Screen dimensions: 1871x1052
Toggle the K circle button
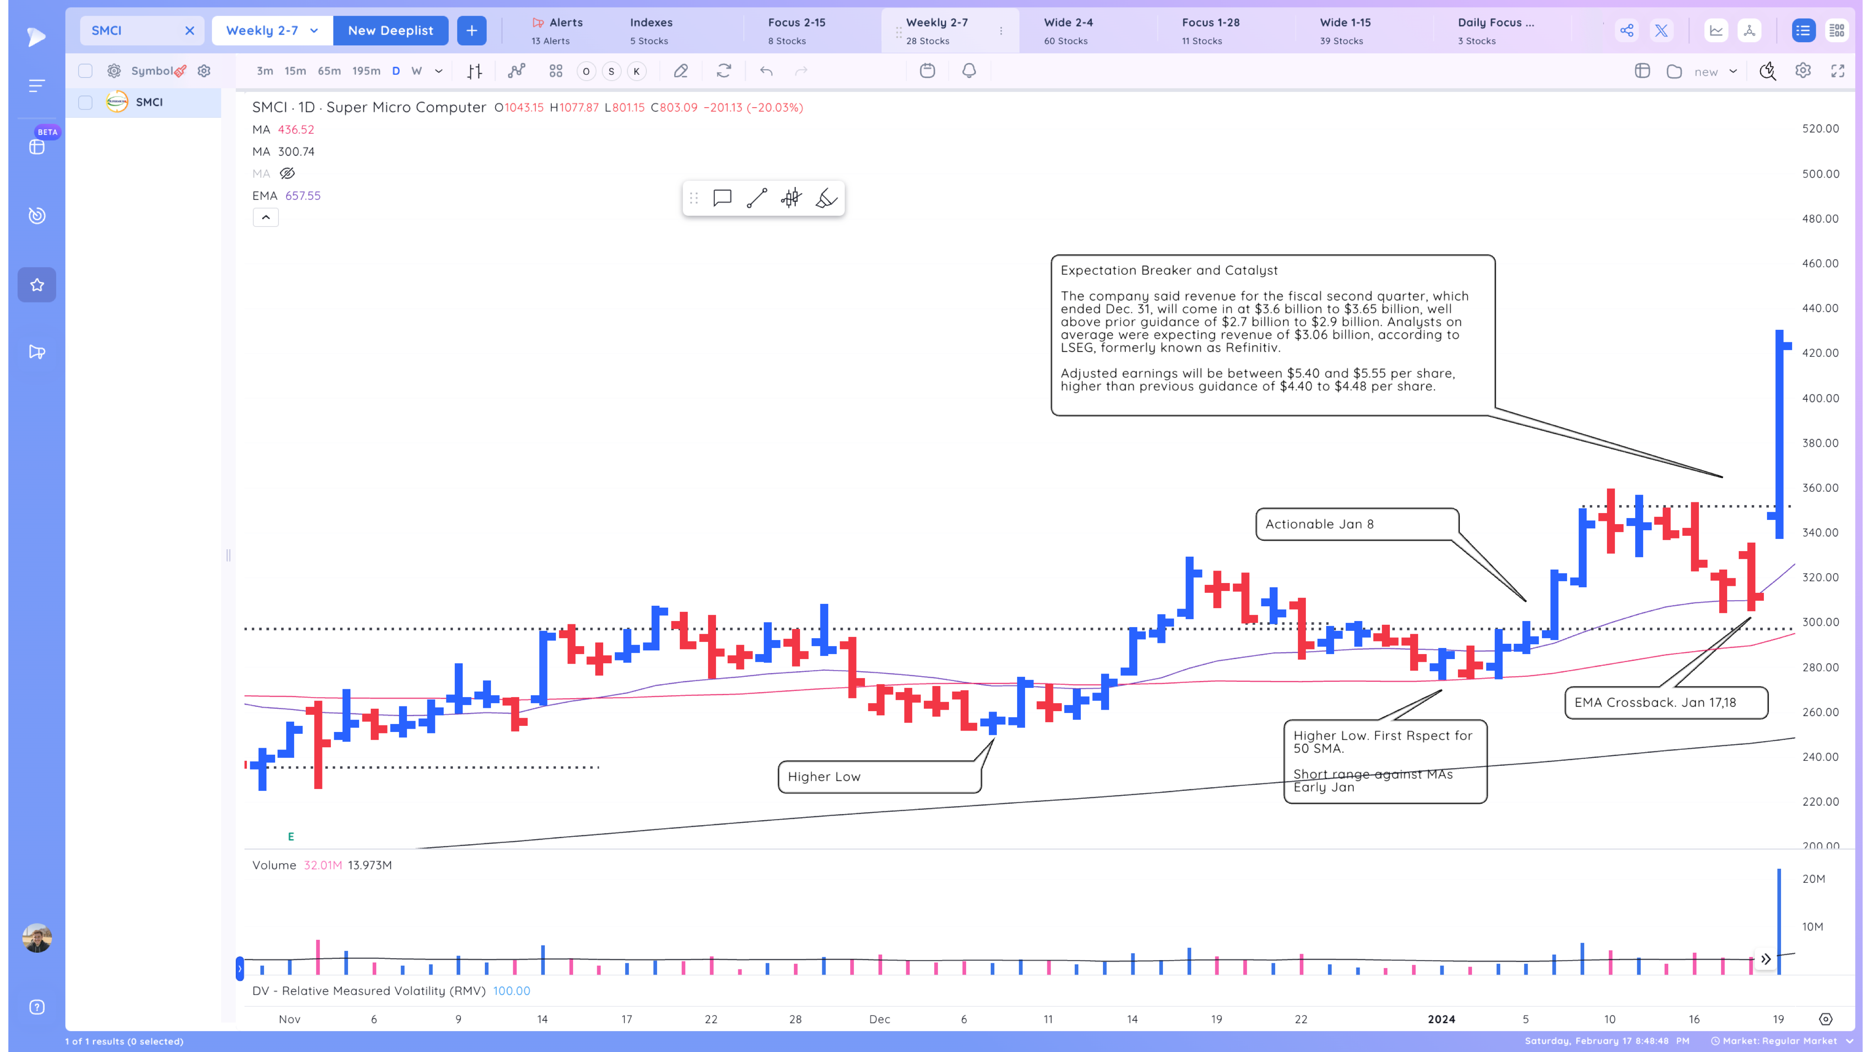(637, 71)
